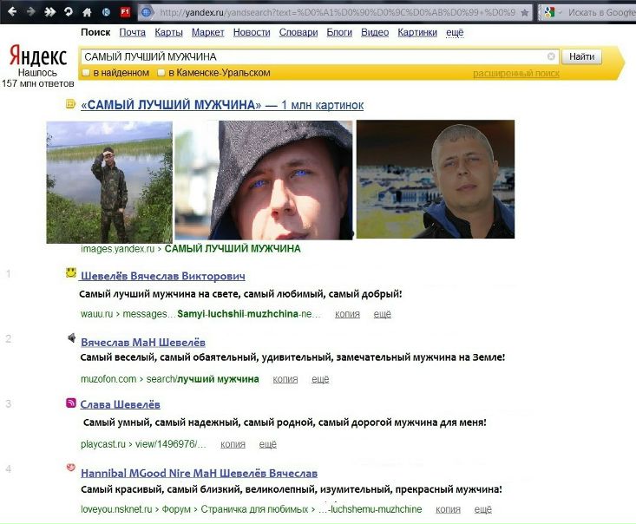The width and height of the screenshot is (636, 524).
Task: Open the browser home page icon
Action: (x=86, y=12)
